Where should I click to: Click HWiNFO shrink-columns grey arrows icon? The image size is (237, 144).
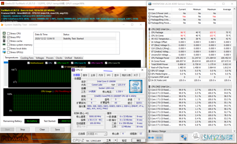pos(159,137)
